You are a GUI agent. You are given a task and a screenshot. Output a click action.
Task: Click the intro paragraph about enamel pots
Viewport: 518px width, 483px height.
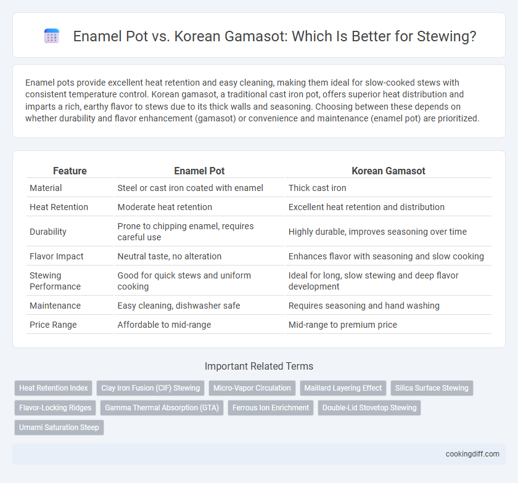pyautogui.click(x=252, y=100)
